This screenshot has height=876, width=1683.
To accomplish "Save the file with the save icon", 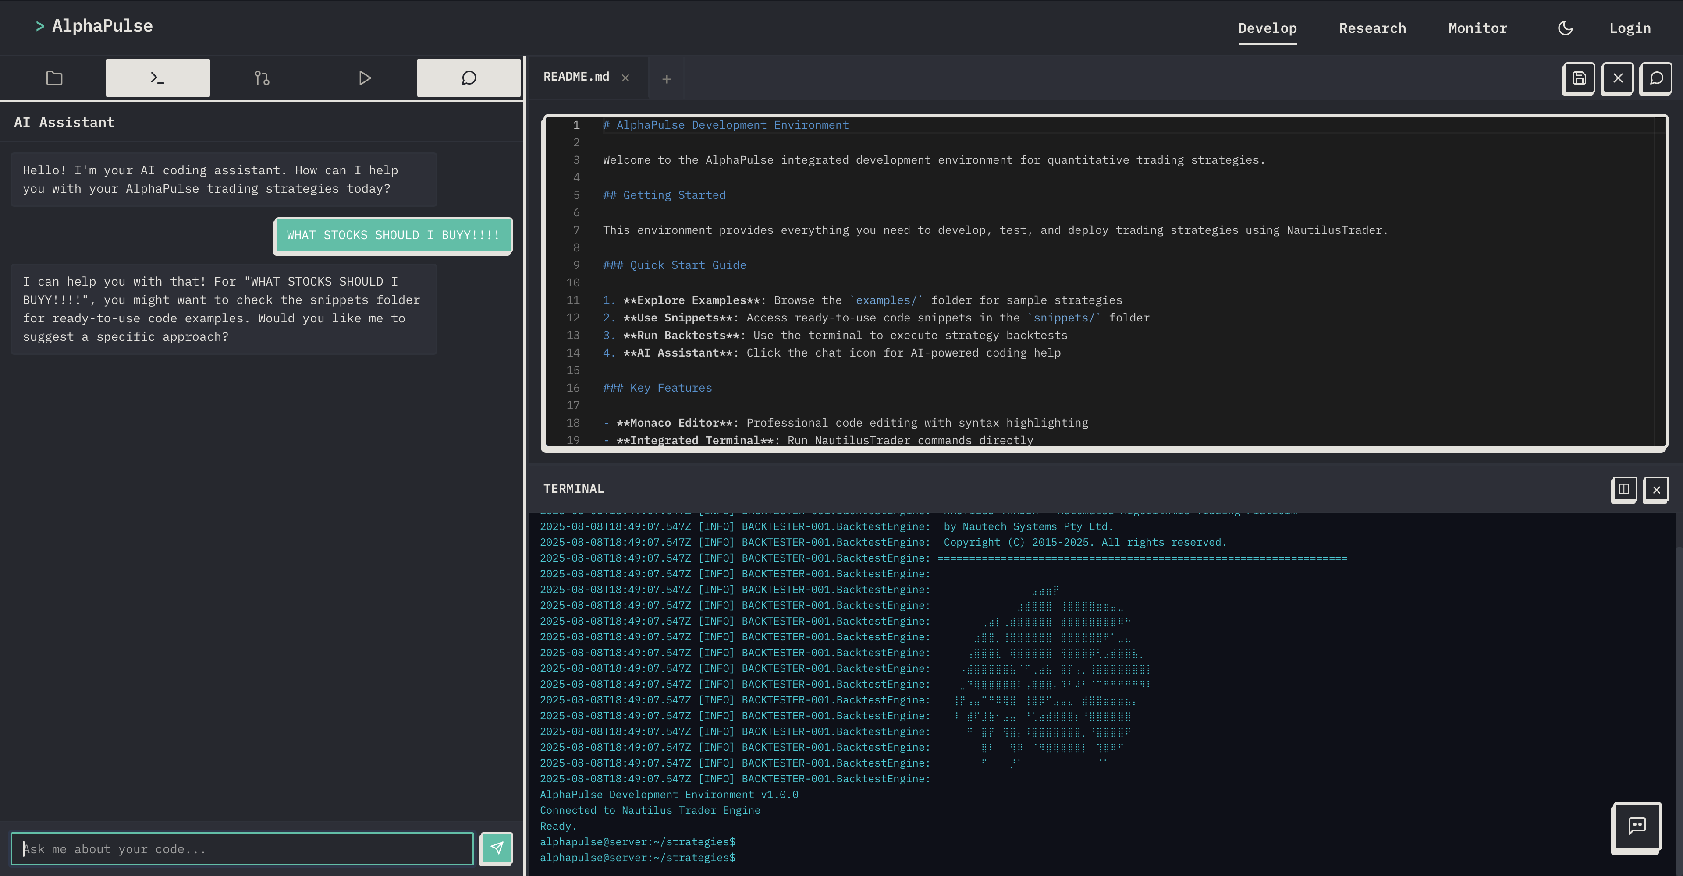I will pyautogui.click(x=1578, y=78).
